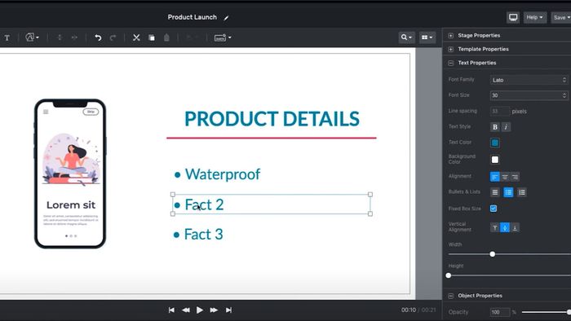Collapse Object Properties section
This screenshot has height=321, width=571.
point(450,296)
